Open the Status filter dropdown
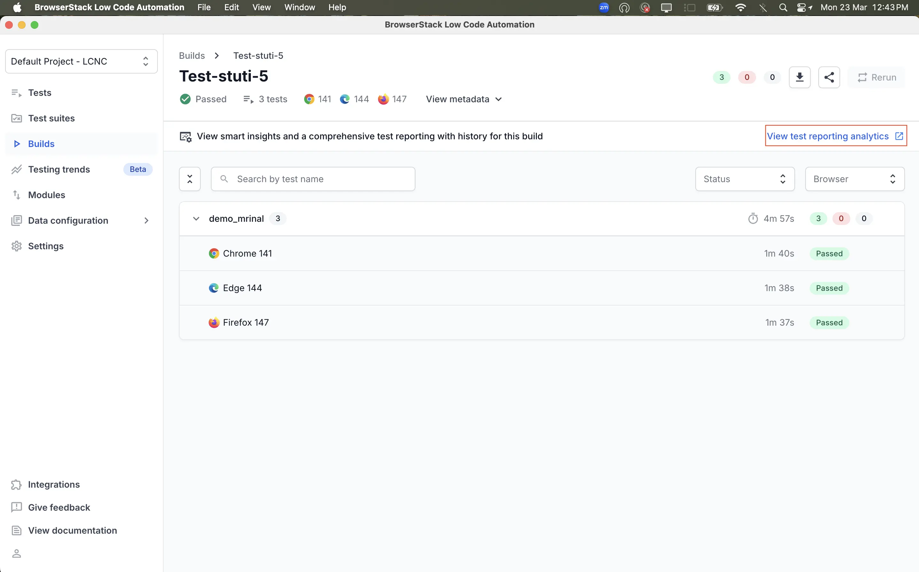The image size is (919, 572). click(x=744, y=179)
